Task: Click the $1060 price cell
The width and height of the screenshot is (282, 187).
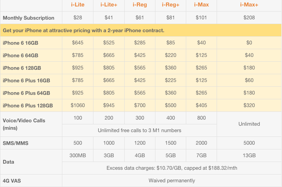Action: pyautogui.click(x=78, y=105)
